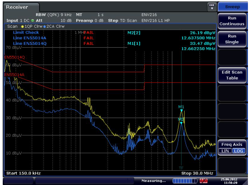251x185 pixels.
Task: Click the MT 1 s measurement time
Action: 90,15
